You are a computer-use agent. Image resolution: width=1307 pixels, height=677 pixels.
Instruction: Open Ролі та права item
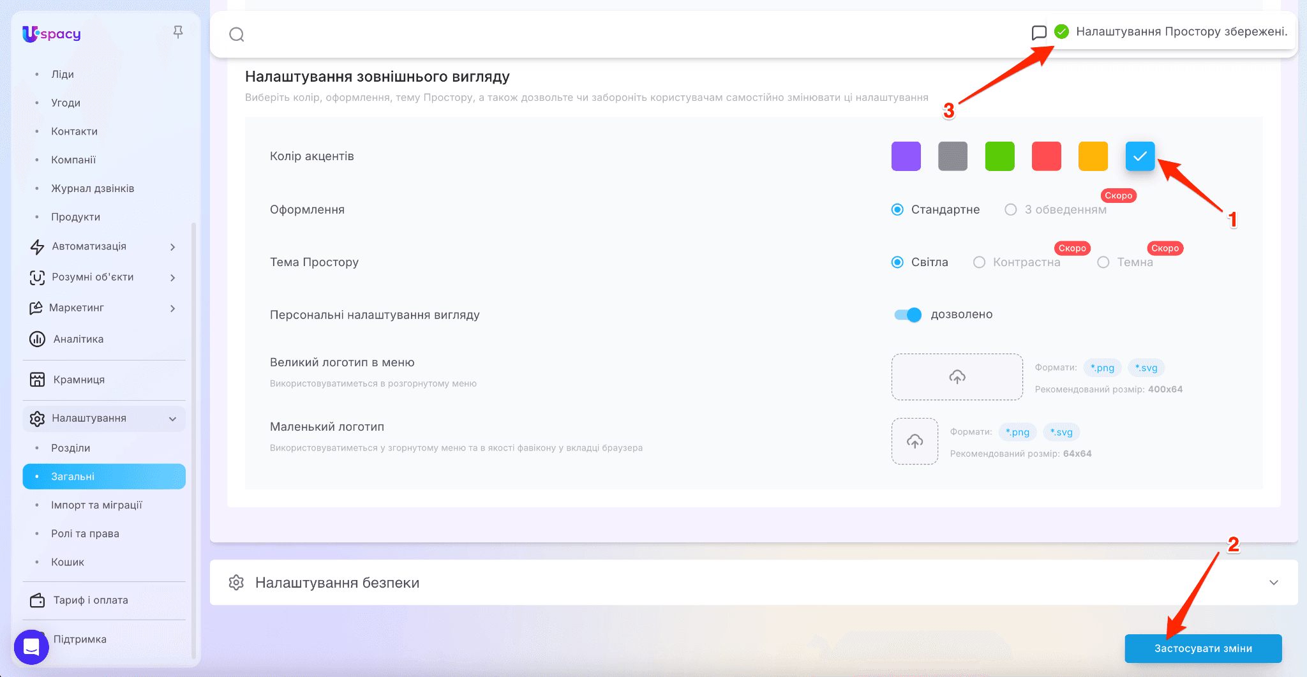[85, 533]
